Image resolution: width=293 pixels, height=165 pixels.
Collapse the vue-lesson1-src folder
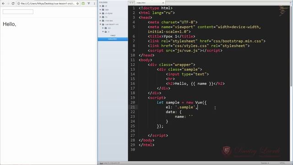pyautogui.click(x=100, y=24)
